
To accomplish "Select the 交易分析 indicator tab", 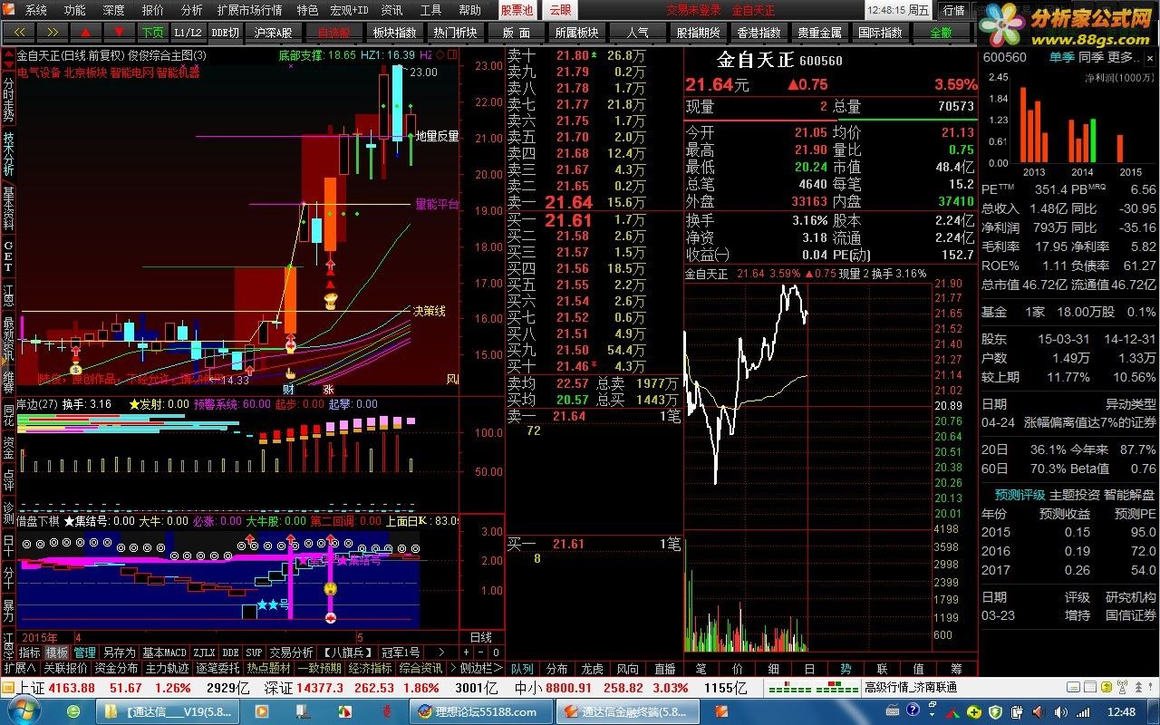I will 291,652.
